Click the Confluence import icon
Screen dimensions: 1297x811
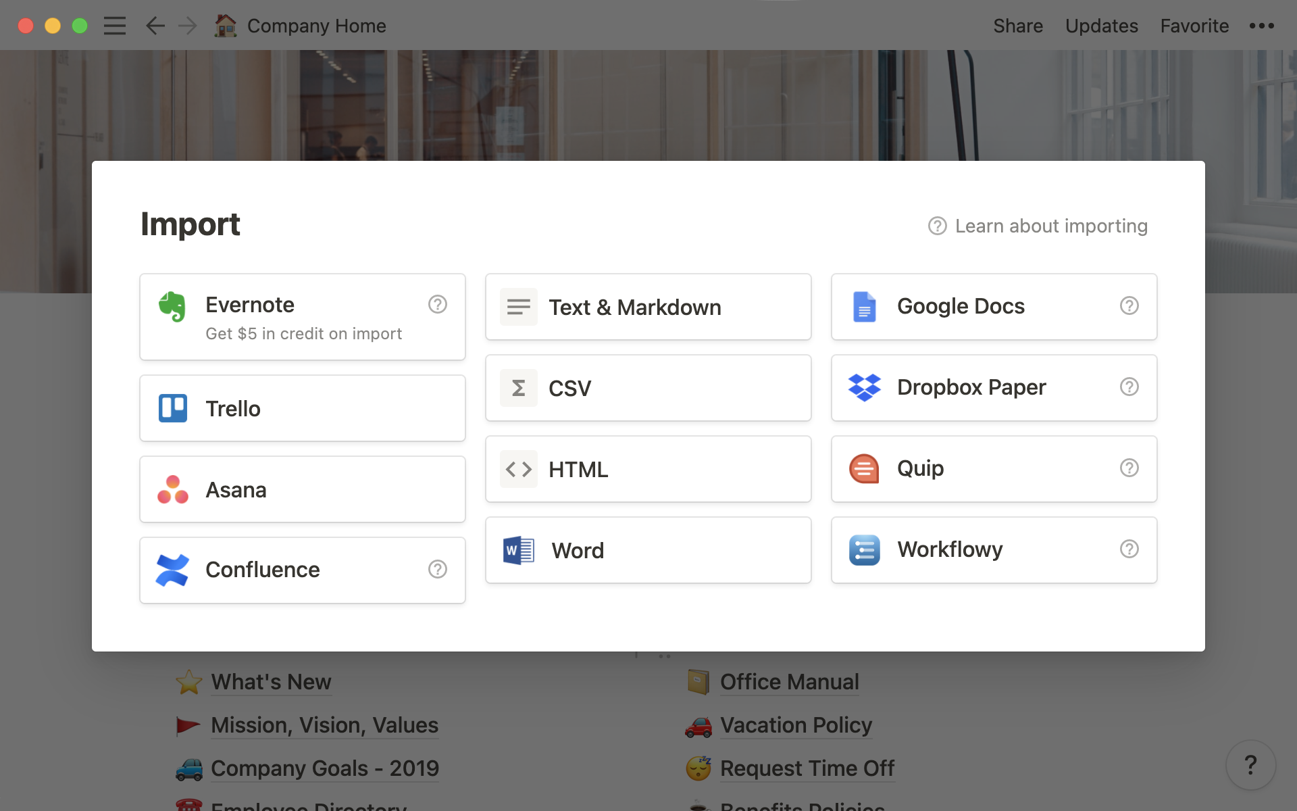click(173, 569)
